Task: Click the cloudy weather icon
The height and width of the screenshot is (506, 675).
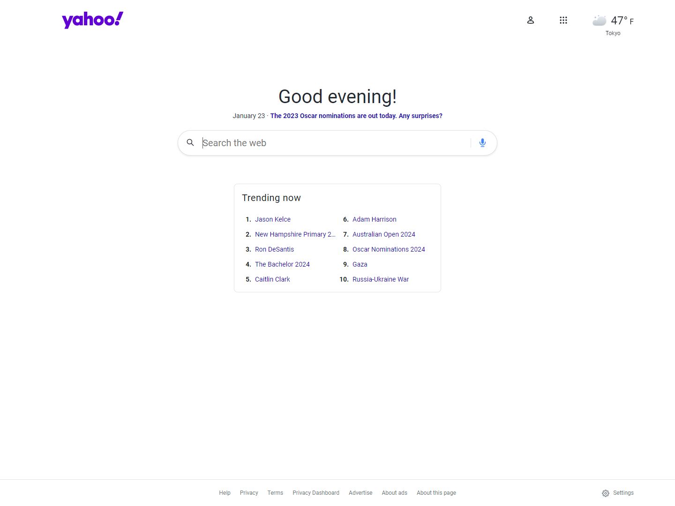Action: [x=599, y=20]
